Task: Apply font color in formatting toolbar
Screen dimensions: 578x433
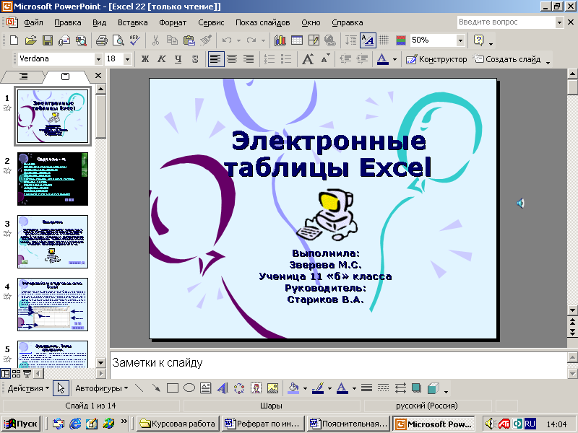Action: coord(382,59)
